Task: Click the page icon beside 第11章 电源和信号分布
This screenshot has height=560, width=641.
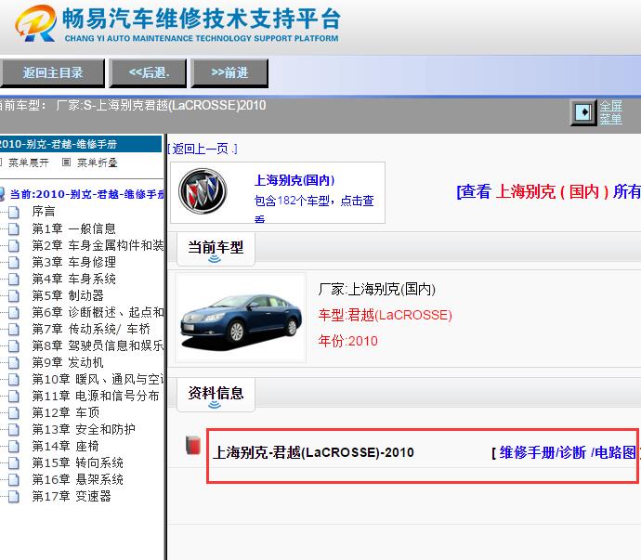Action: [x=14, y=397]
